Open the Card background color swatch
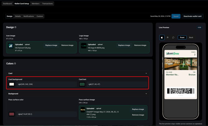 [11, 84]
